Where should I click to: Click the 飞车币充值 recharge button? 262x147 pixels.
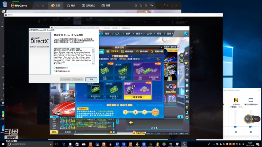pyautogui.click(x=139, y=133)
